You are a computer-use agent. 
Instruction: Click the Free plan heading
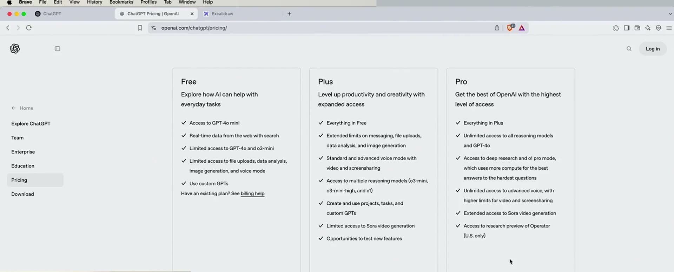189,82
